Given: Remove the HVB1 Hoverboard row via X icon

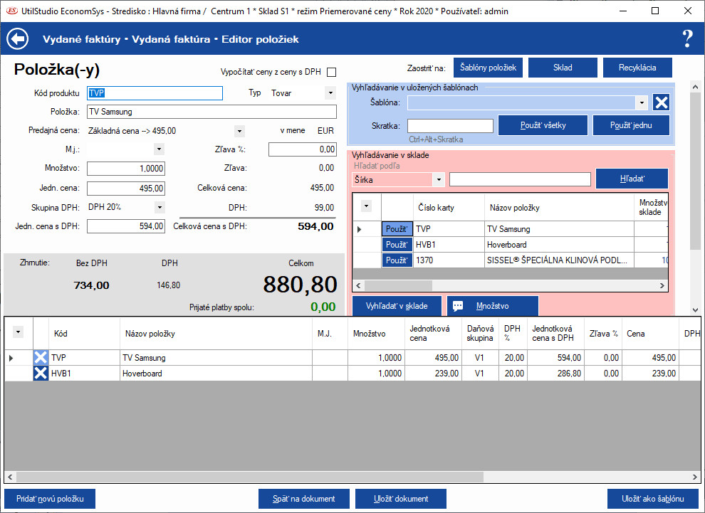Looking at the screenshot, I should tap(41, 374).
